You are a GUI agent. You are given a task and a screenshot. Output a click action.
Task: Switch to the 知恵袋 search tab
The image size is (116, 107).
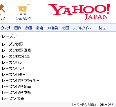52,28
